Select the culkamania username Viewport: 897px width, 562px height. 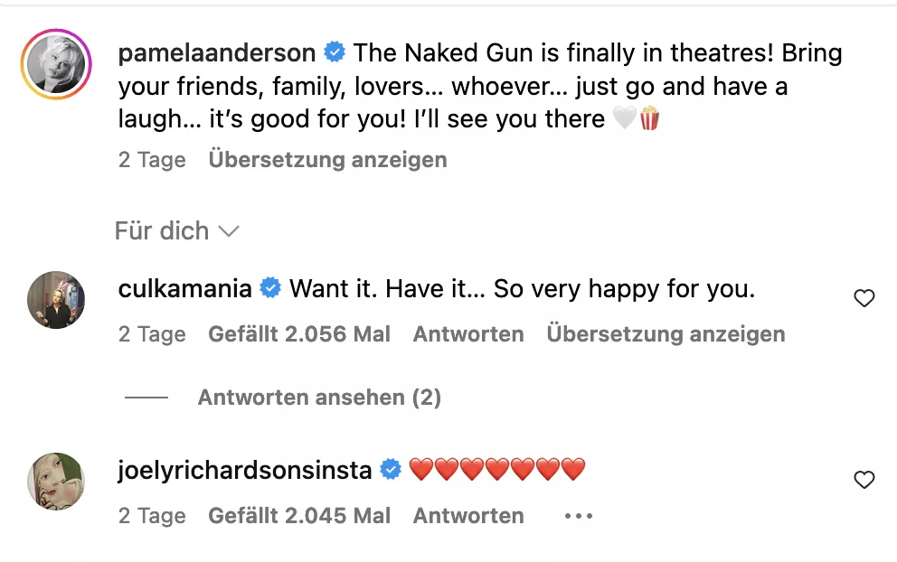click(x=185, y=287)
